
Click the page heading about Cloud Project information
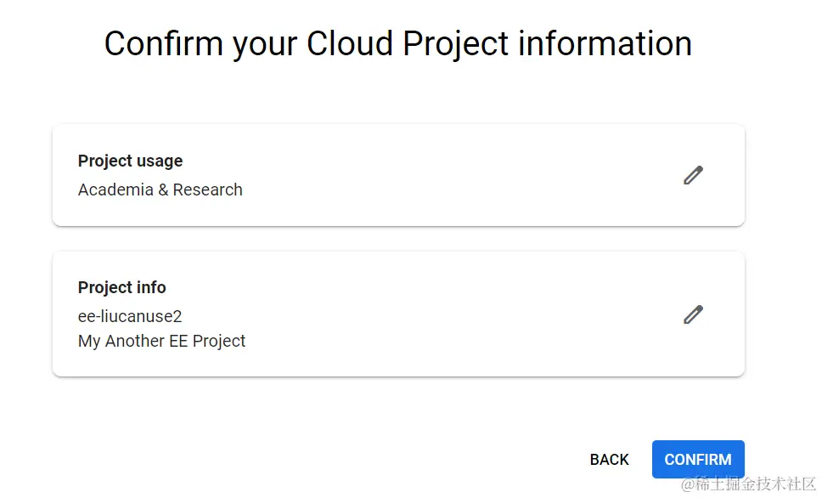[x=397, y=44]
